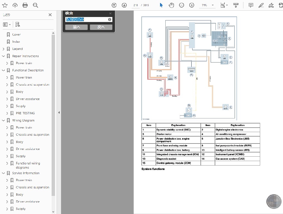283x214 pixels.
Task: Click the find bookmark icon
Action: (18, 24)
